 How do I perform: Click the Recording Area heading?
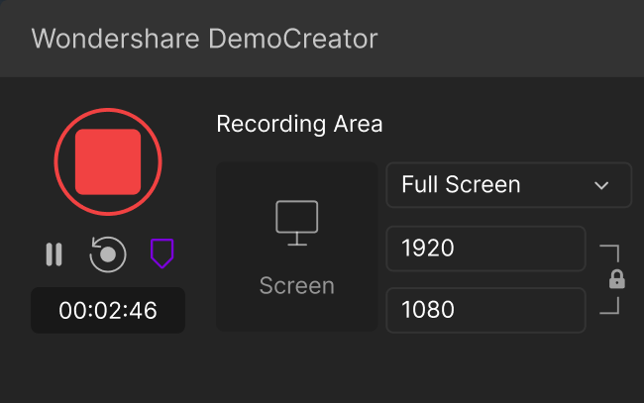click(x=299, y=124)
